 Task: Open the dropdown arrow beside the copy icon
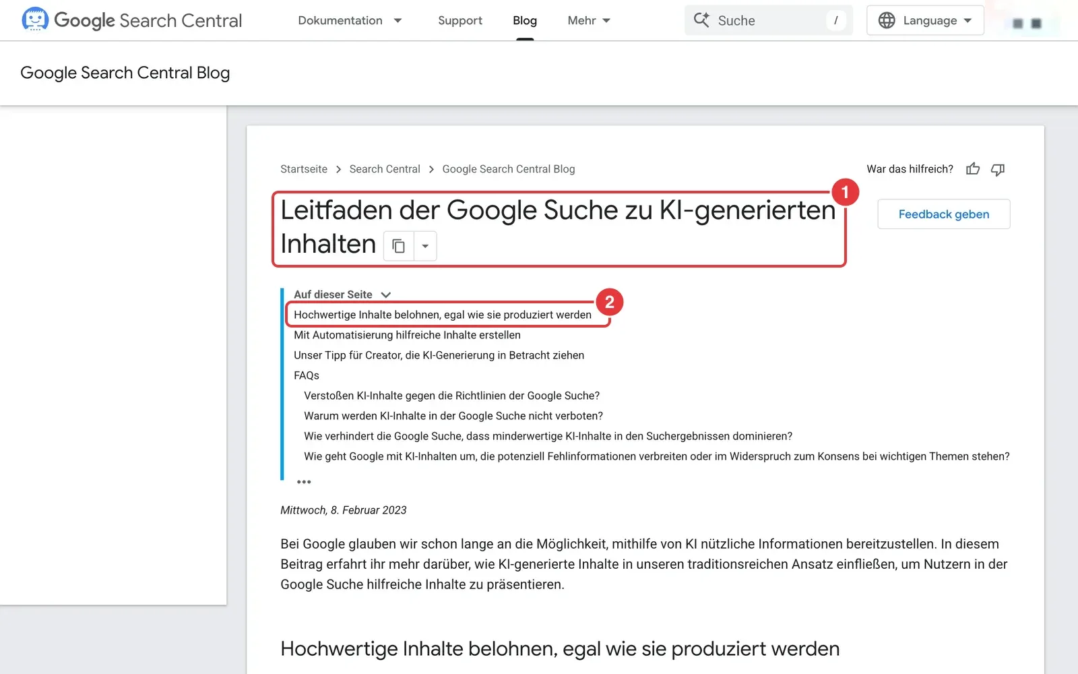tap(425, 246)
